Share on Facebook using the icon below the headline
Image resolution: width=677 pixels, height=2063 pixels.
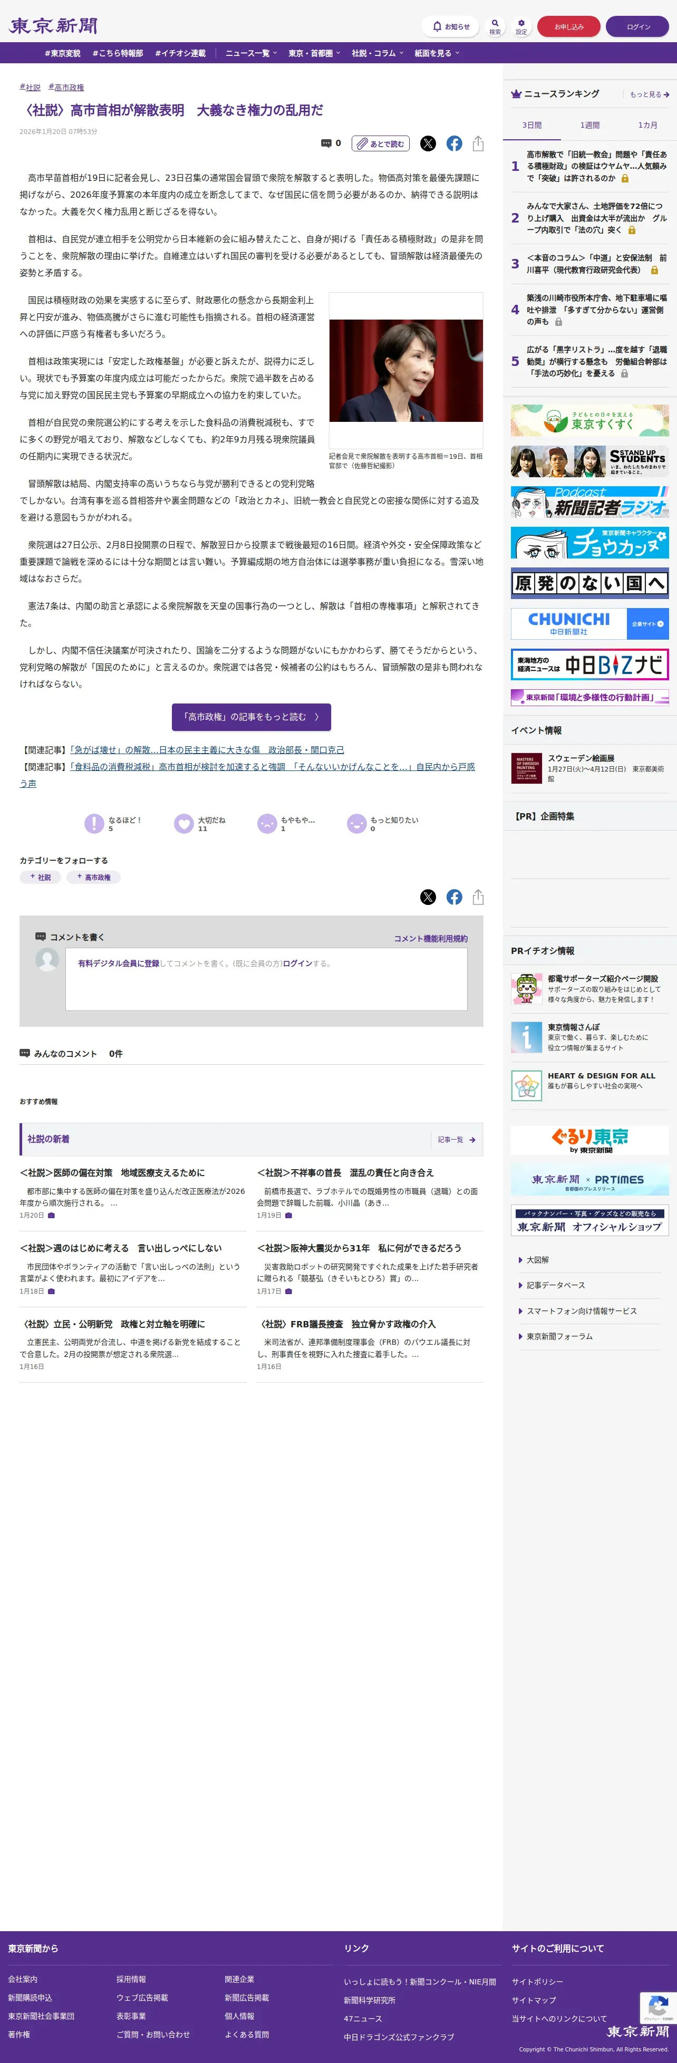pos(454,143)
